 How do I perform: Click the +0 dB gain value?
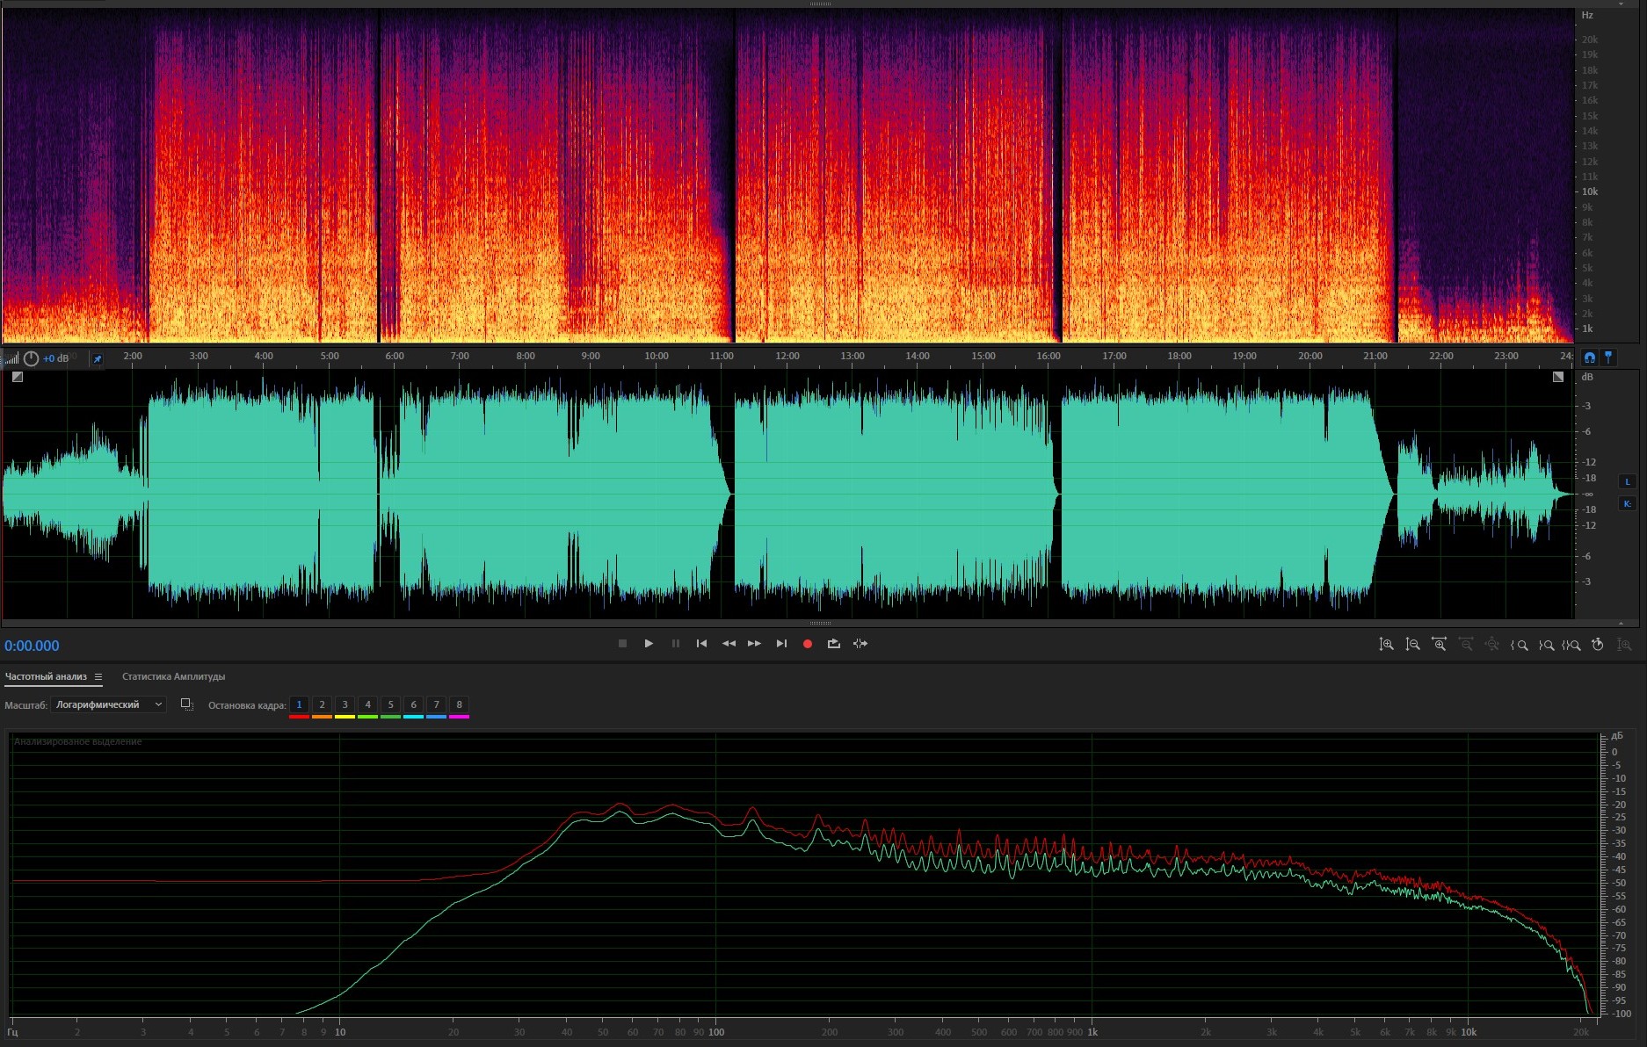[x=56, y=358]
